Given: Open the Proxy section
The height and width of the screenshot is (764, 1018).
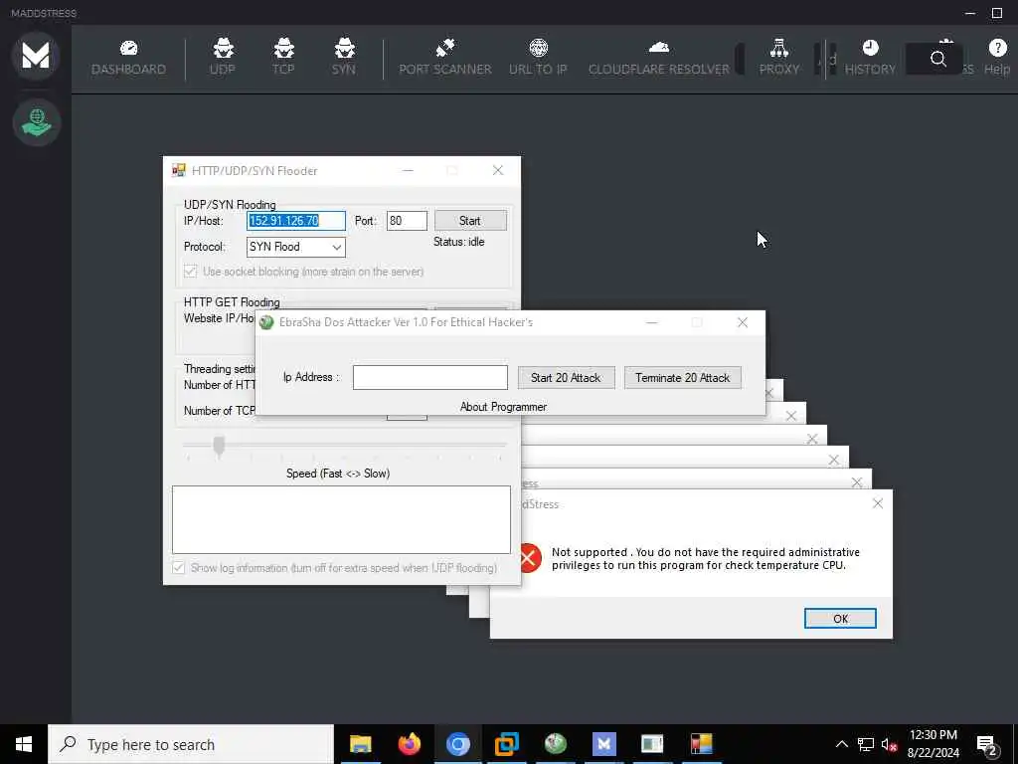Looking at the screenshot, I should pos(779,57).
